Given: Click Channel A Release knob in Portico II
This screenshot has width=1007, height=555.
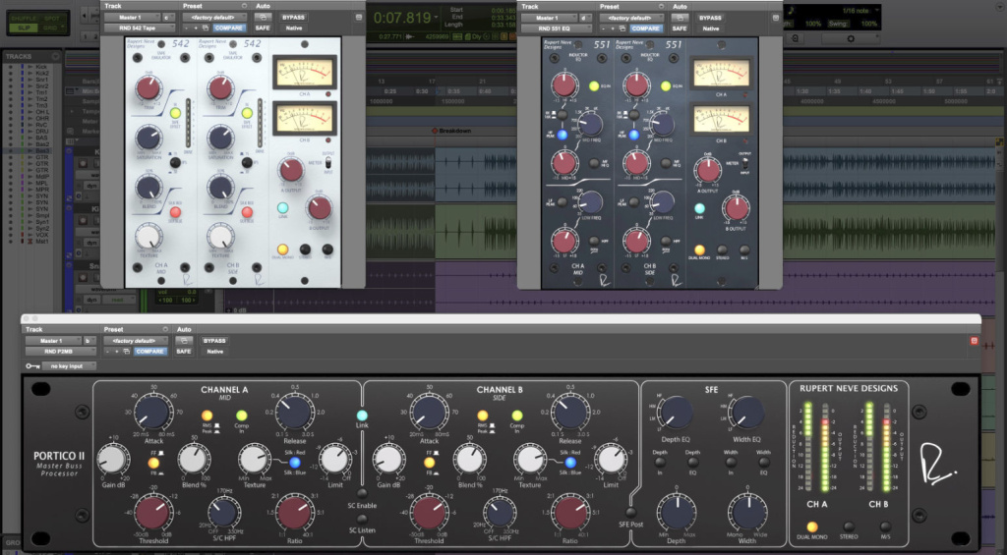Looking at the screenshot, I should [x=295, y=412].
